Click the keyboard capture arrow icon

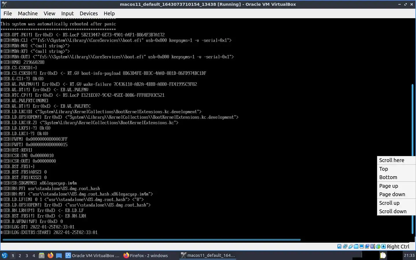[x=383, y=246]
